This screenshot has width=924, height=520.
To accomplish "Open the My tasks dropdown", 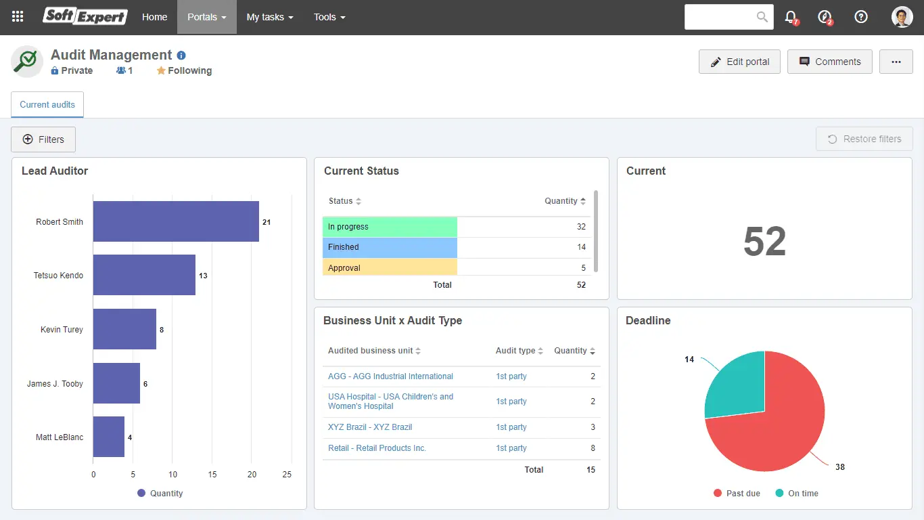I will coord(269,17).
